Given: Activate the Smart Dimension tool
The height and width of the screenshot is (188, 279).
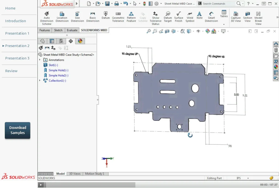Looking at the screenshot, I should pyautogui.click(x=211, y=17).
